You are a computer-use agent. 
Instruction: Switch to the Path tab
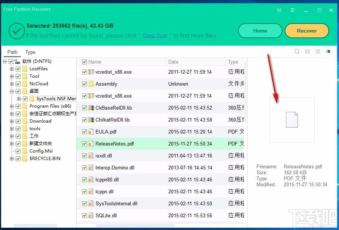point(12,52)
